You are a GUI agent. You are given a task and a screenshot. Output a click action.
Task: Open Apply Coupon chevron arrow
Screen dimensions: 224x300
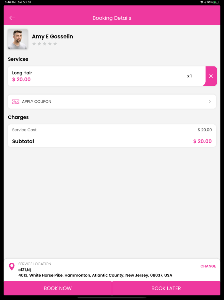tap(210, 101)
